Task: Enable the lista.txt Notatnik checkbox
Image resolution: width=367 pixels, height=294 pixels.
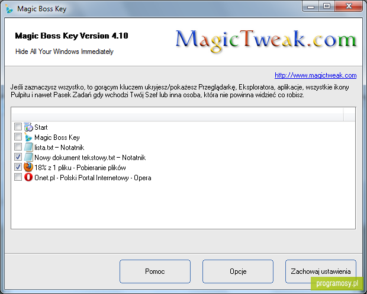Action: point(18,147)
